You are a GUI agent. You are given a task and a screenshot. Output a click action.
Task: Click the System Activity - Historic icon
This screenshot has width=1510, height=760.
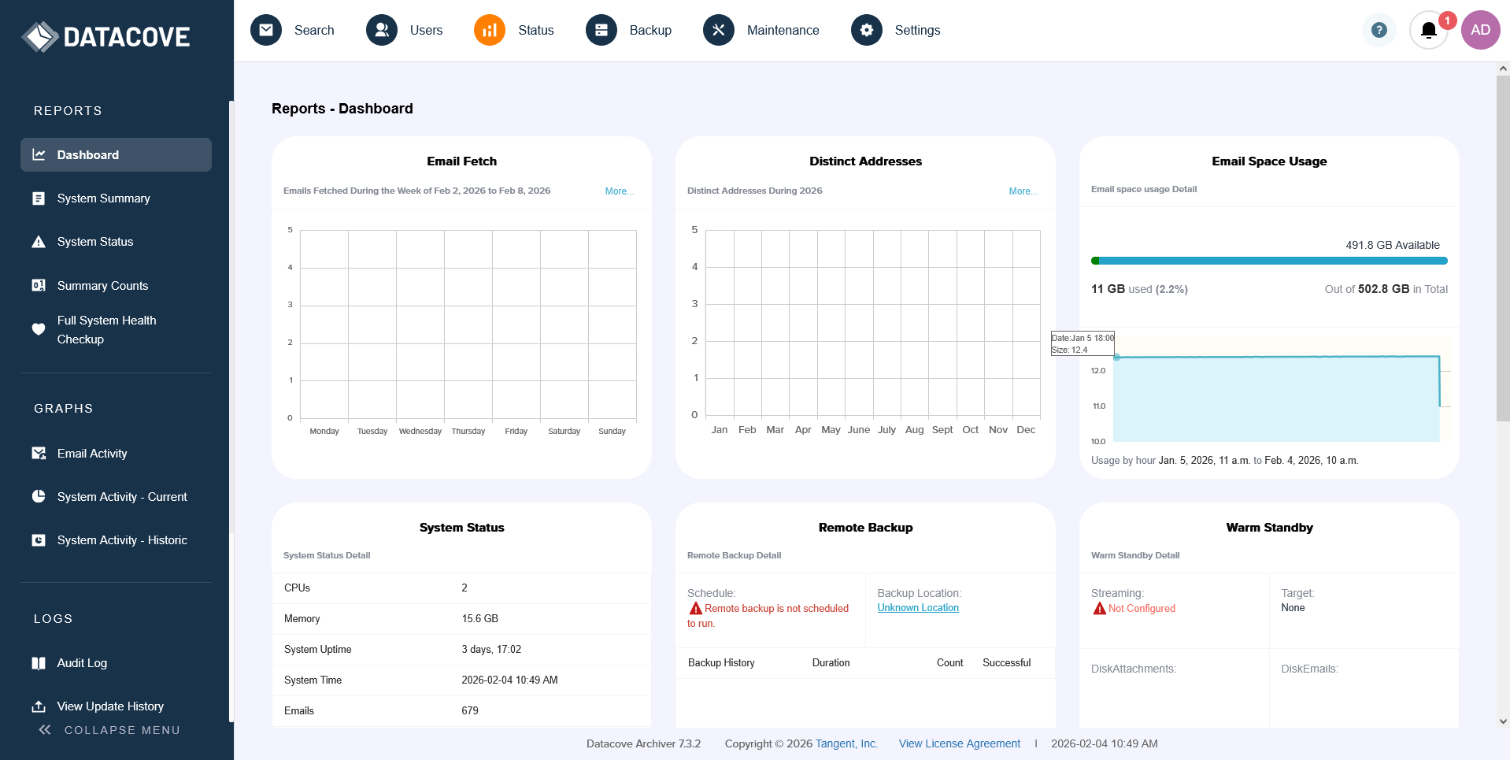39,540
